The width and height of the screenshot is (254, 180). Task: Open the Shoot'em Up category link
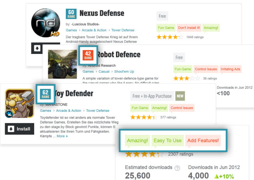click(x=124, y=71)
